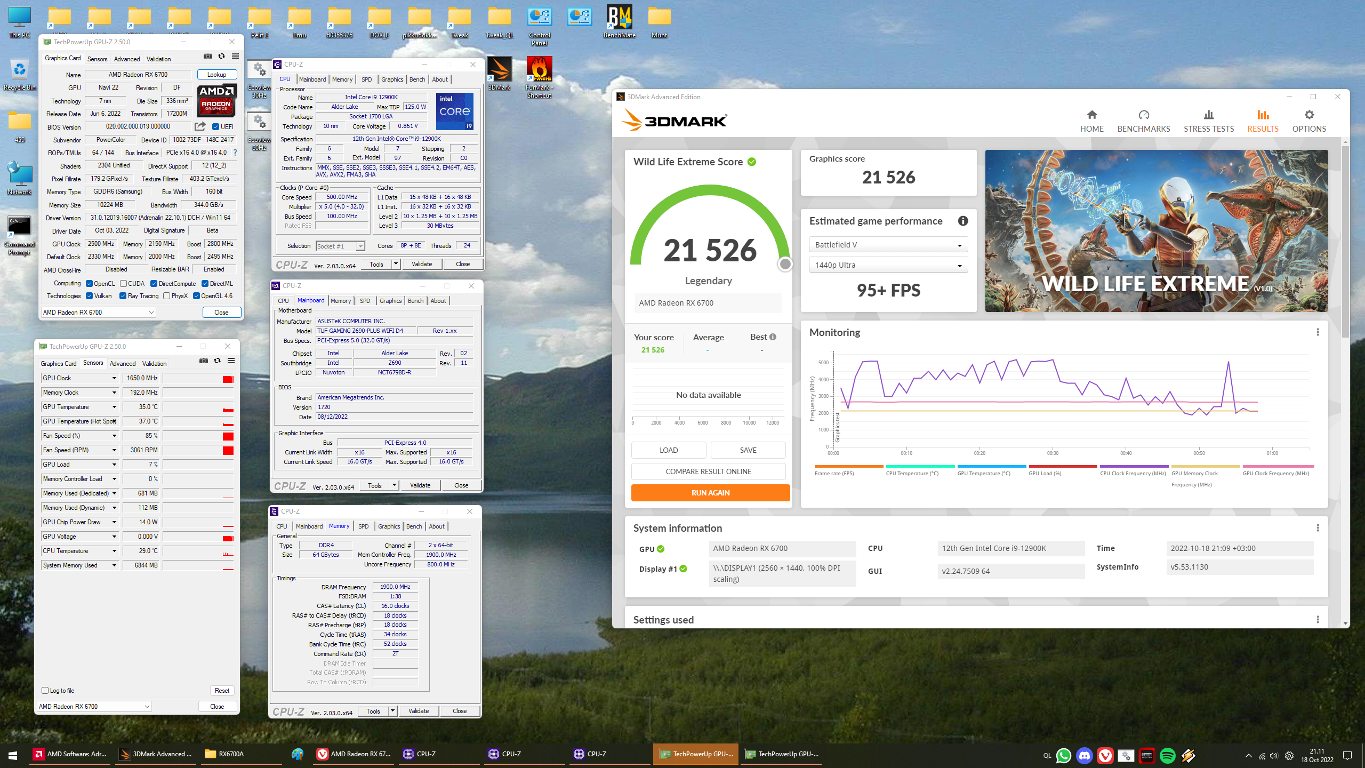Click LOAD button in 3DMark

coord(669,450)
